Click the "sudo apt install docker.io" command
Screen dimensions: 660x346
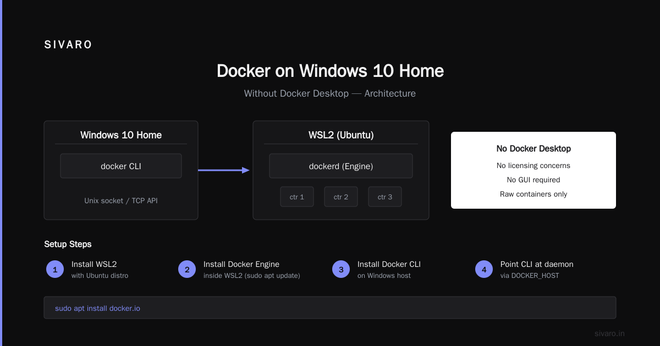(x=98, y=309)
